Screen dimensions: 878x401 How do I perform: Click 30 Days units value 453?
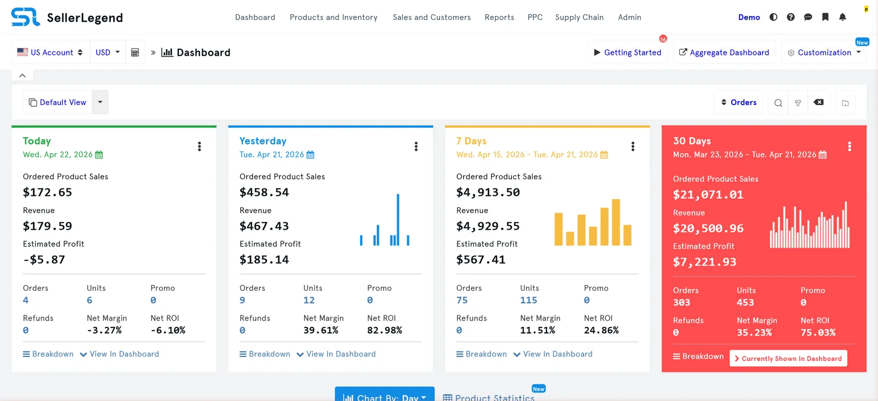point(745,303)
